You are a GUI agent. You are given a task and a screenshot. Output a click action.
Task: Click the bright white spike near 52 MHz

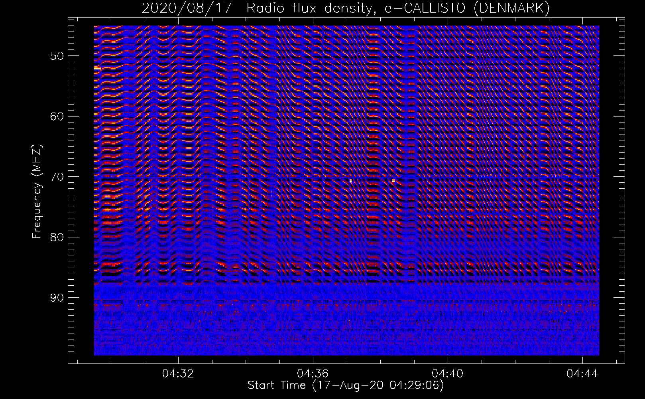(x=97, y=69)
